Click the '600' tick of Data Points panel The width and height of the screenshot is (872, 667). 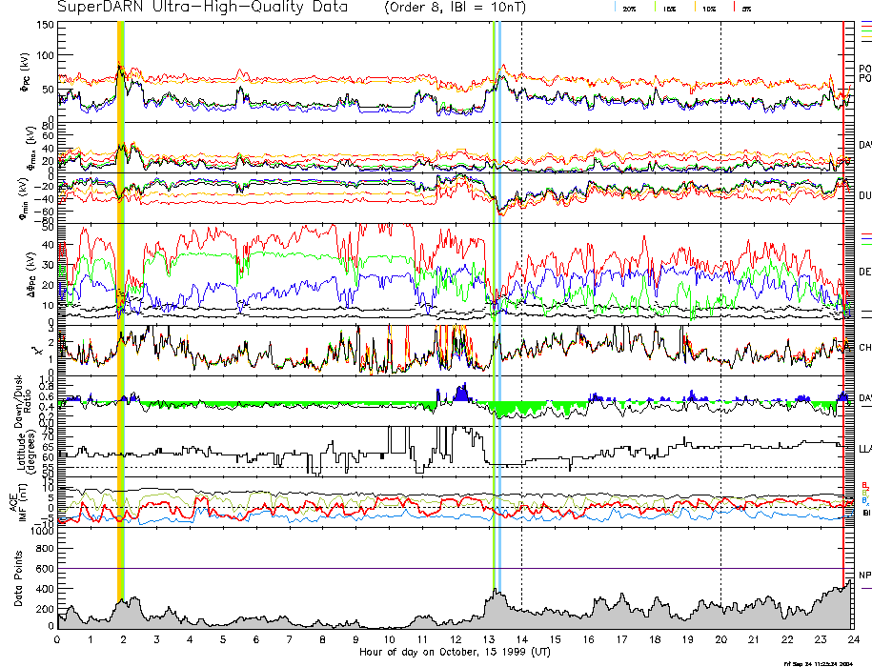tap(46, 569)
